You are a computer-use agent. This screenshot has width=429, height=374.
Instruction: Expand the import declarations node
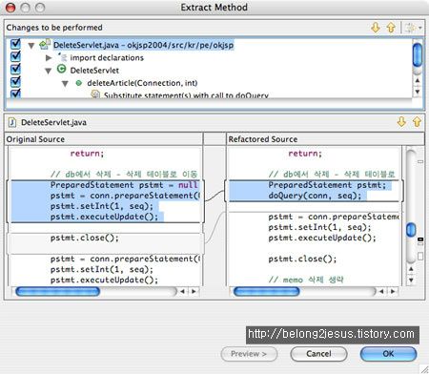click(49, 58)
